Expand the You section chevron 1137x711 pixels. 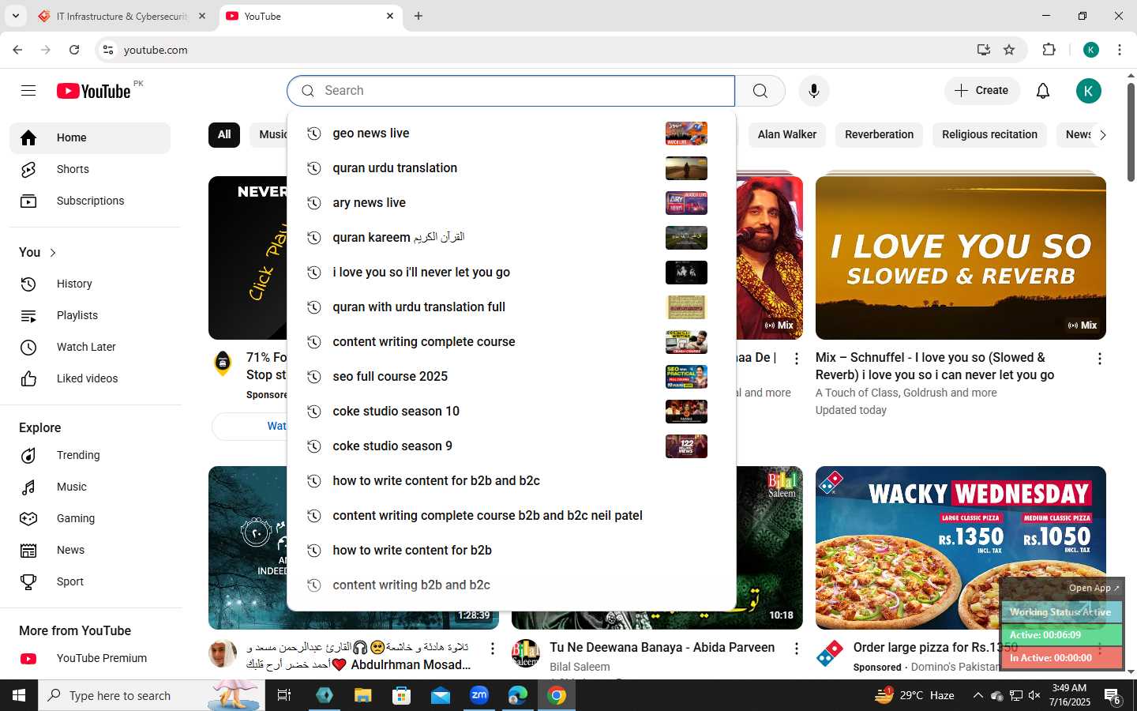tap(53, 253)
